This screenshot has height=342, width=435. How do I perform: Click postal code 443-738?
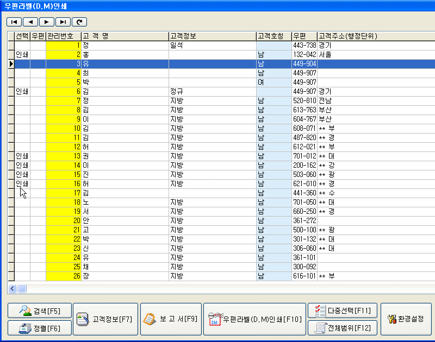point(304,46)
